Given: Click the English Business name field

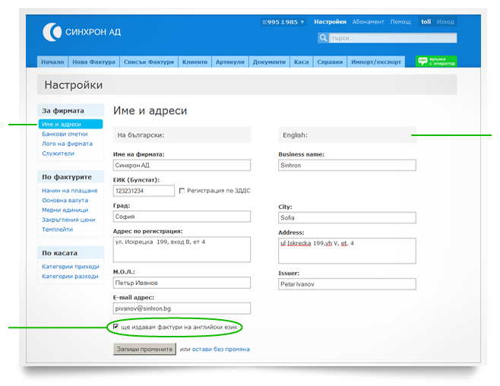Looking at the screenshot, I should 347,166.
